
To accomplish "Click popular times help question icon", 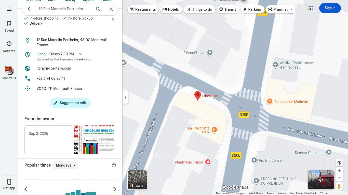I will click(114, 165).
